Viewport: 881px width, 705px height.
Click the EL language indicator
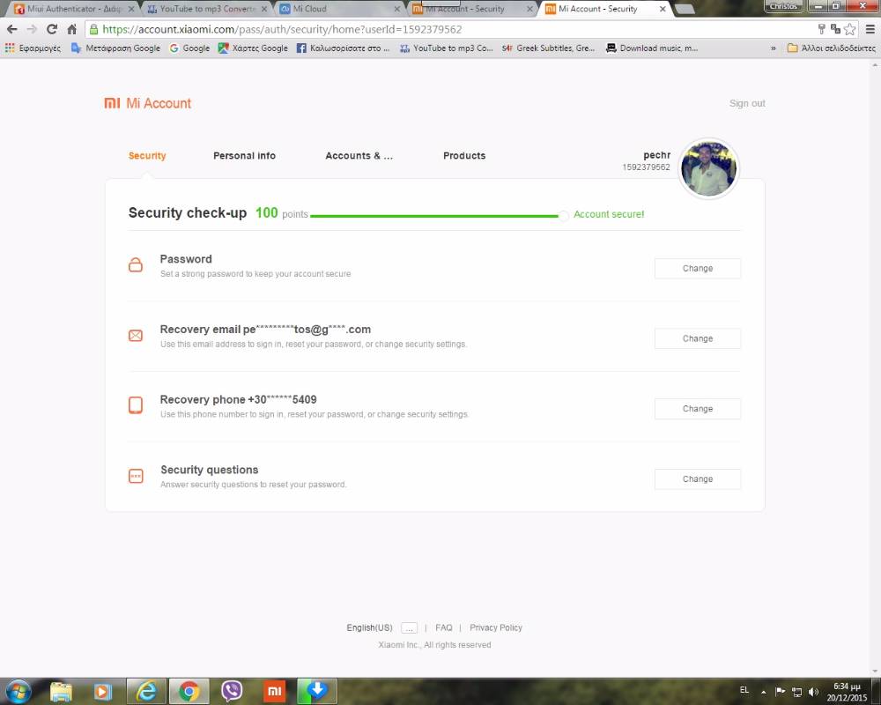(x=744, y=690)
